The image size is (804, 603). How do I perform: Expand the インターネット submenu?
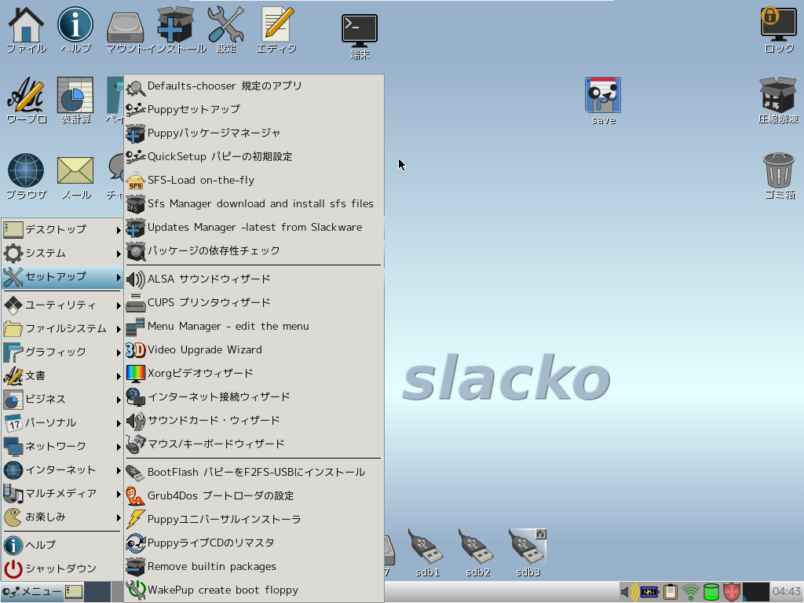point(62,470)
